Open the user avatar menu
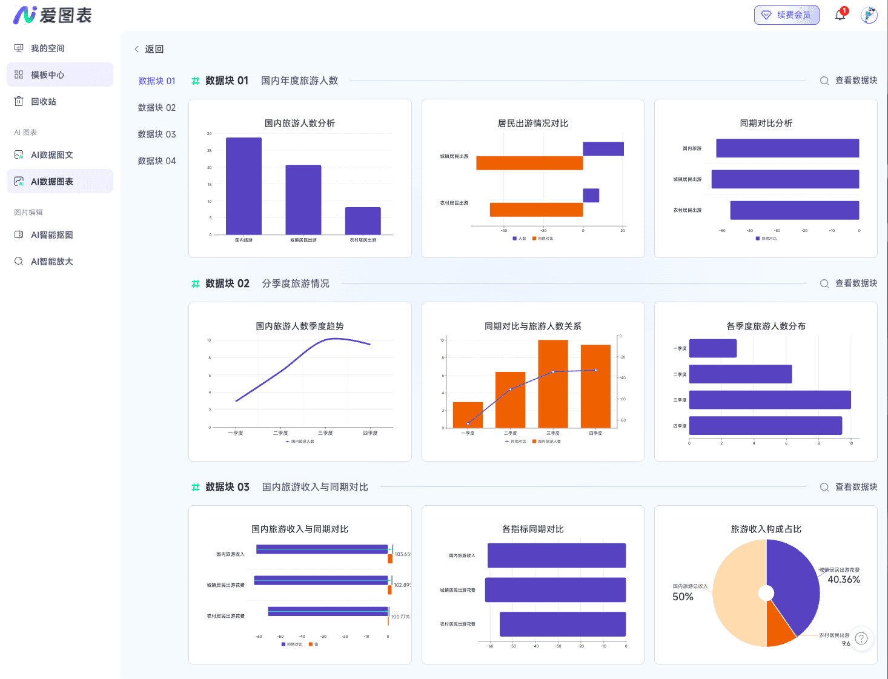 (869, 15)
